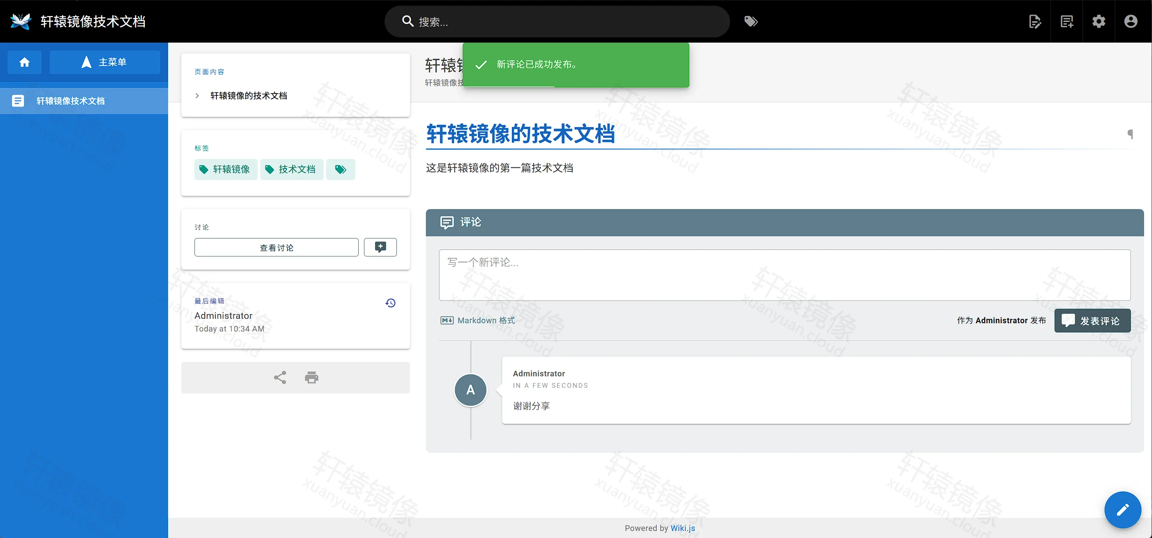Screen dimensions: 1152x538
Task: View page history clock icon
Action: (x=390, y=303)
